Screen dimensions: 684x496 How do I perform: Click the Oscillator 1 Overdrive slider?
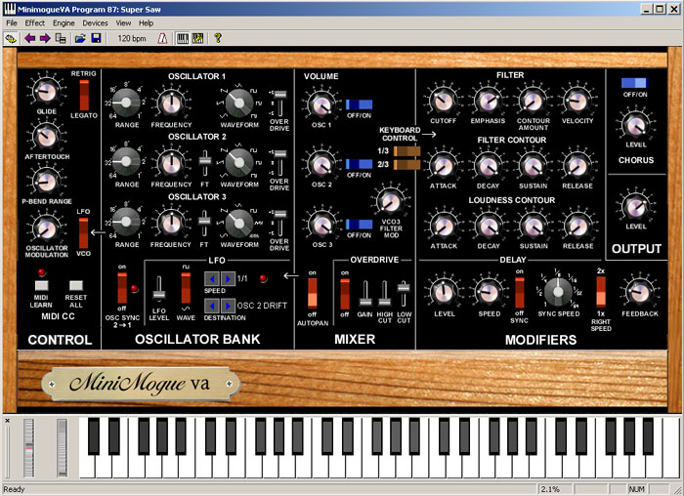279,103
